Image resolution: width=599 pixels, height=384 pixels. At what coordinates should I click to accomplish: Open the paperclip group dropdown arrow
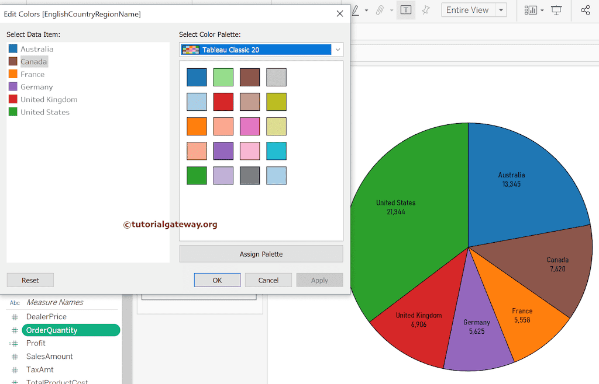(x=391, y=11)
